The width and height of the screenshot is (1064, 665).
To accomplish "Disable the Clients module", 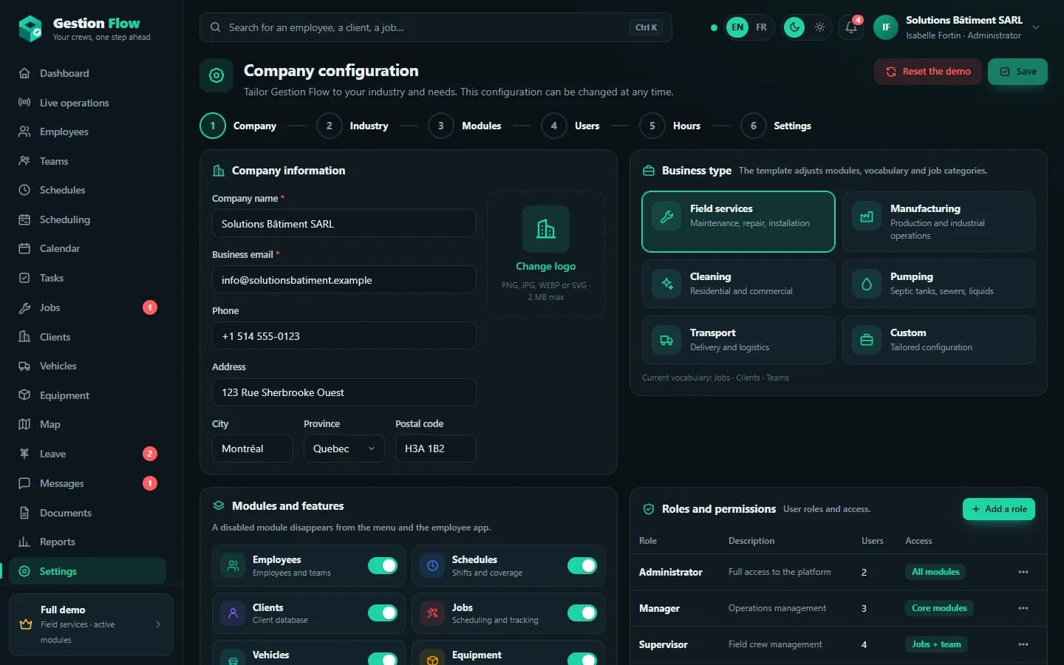I will (x=383, y=613).
